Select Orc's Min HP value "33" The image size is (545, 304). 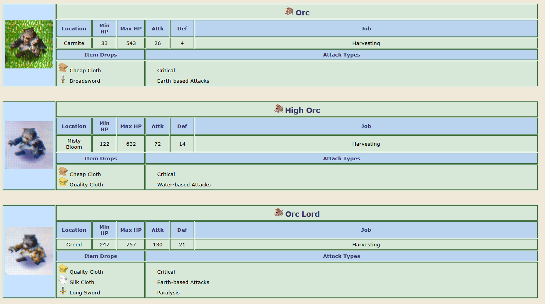tap(104, 43)
